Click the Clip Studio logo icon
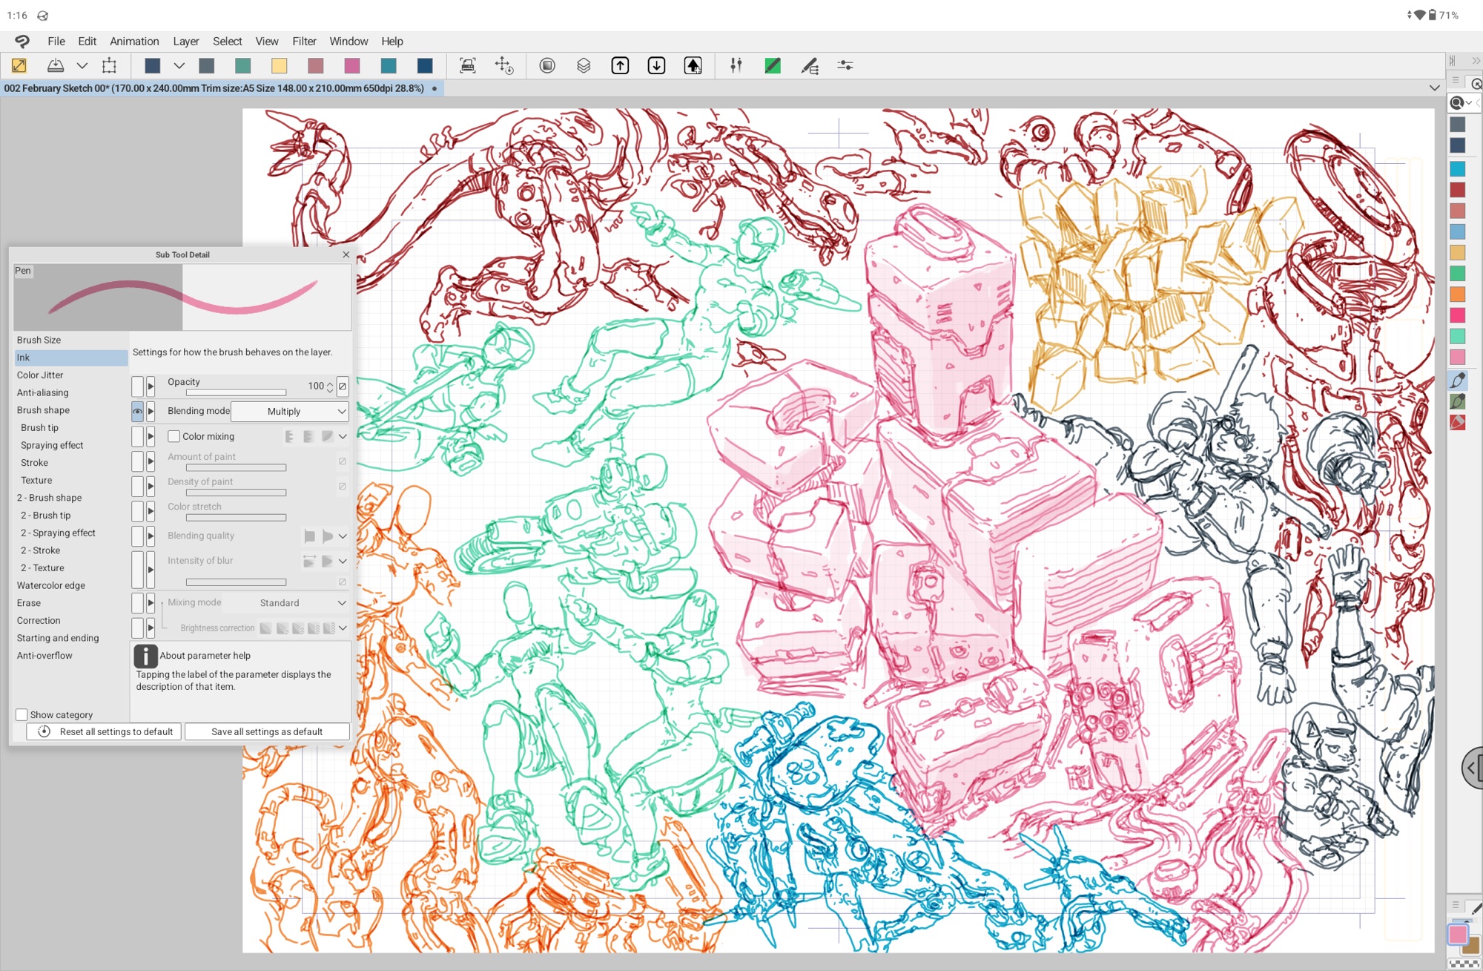 click(22, 42)
